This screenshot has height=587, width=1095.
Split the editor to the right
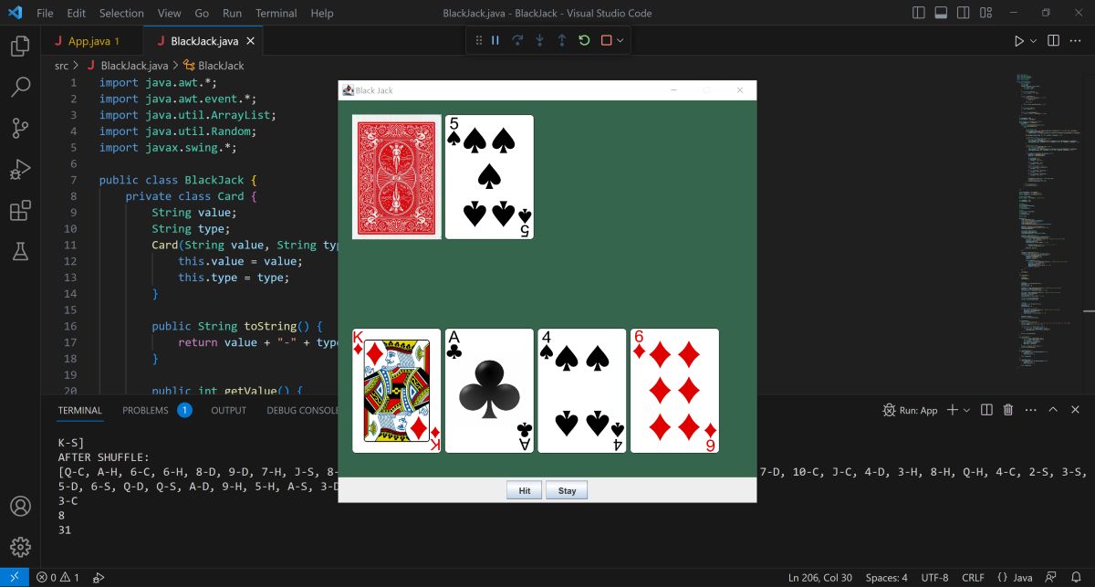[1053, 41]
